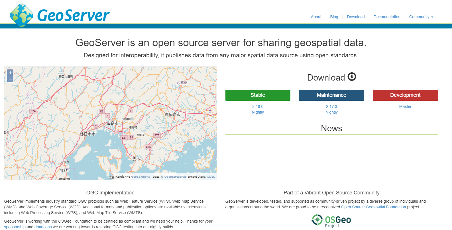Click the green Stable button
The image size is (452, 230).
tap(258, 95)
